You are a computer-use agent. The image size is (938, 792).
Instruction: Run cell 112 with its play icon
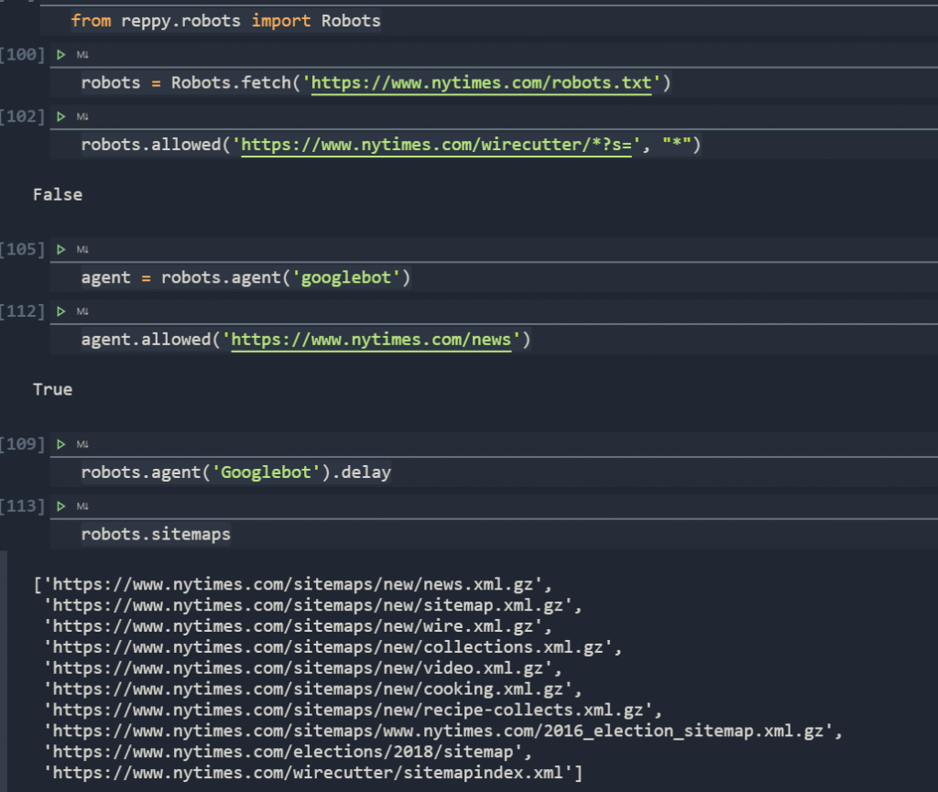(61, 311)
